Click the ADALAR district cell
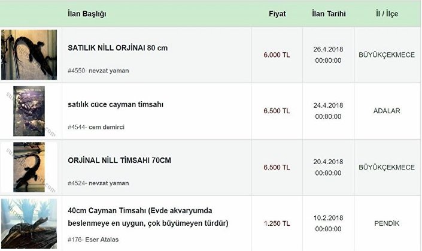Viewport: 422px width, 251px height. click(x=387, y=111)
